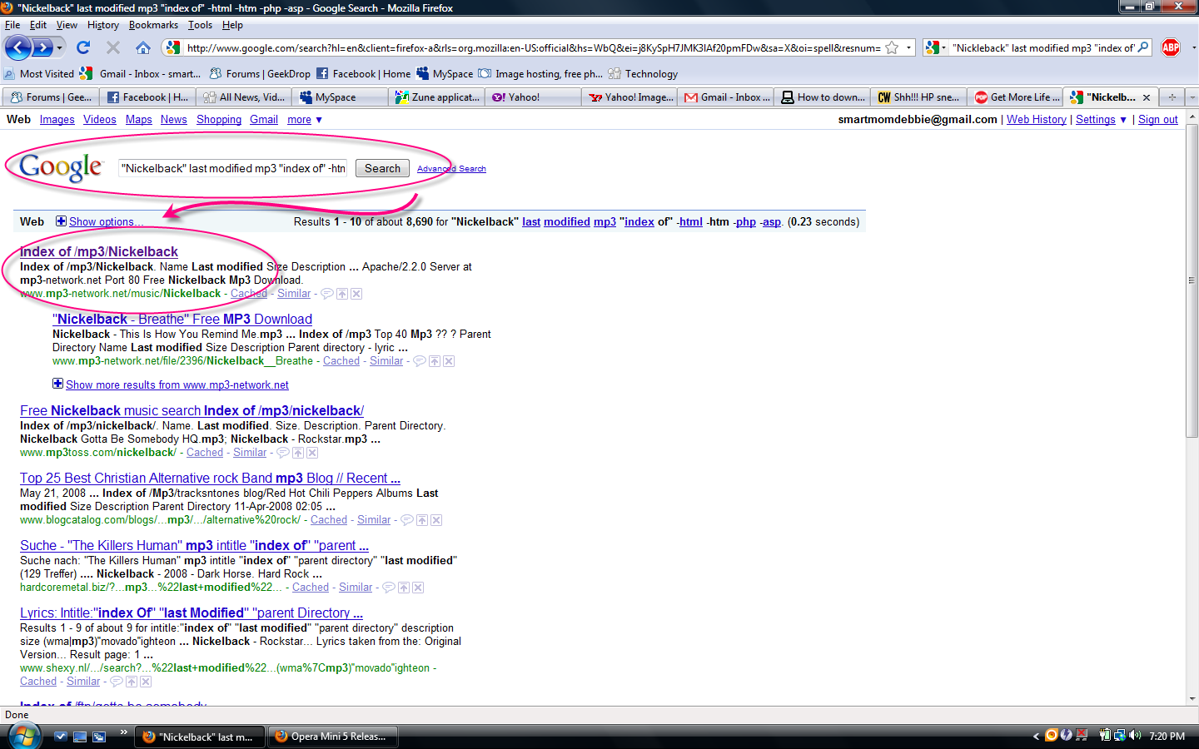Switch to the Zune applicat... tab
Screen dimensions: 1199x749
pos(437,97)
